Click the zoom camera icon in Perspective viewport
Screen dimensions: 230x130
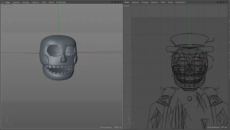click(x=115, y=2)
